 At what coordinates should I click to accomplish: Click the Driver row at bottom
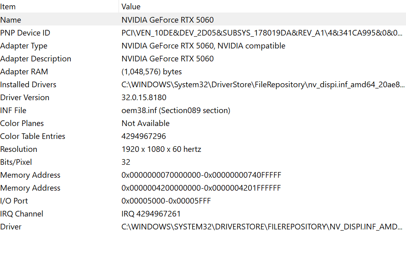pos(11,227)
